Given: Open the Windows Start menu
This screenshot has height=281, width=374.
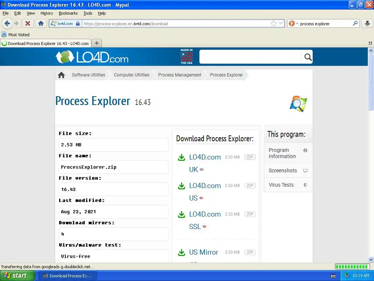Looking at the screenshot, I should 17,276.
